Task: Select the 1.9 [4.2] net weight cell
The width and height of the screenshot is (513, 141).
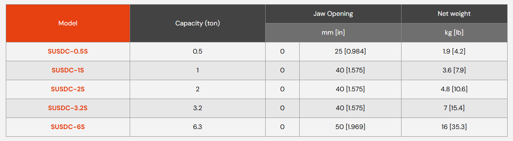Action: point(454,52)
